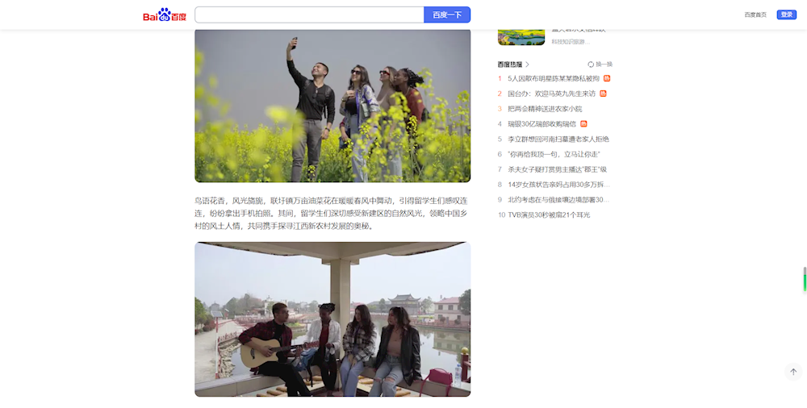Click the green page scrollbar thumb
The image size is (807, 408).
[804, 279]
